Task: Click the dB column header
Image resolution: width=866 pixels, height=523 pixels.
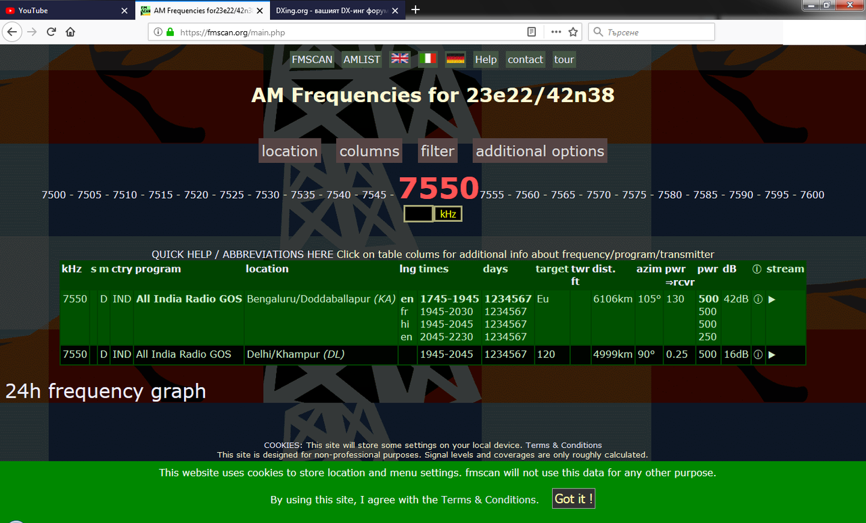Action: click(x=729, y=269)
